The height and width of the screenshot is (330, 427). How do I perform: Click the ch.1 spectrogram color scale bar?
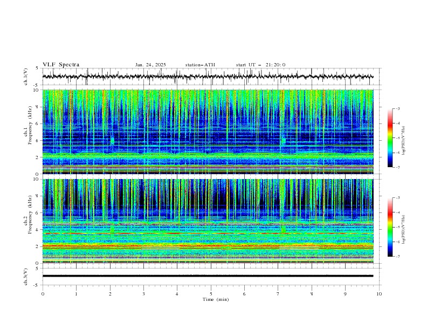click(x=390, y=138)
